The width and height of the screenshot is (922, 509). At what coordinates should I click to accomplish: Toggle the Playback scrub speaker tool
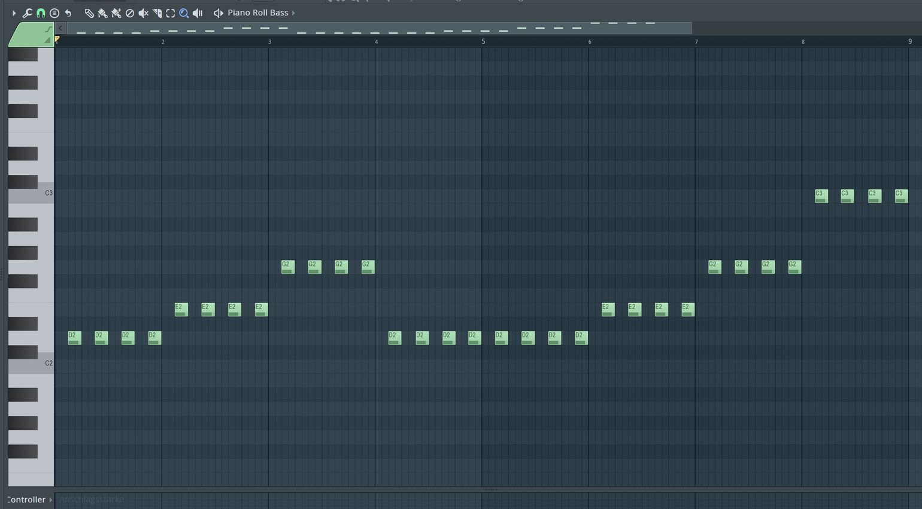coord(198,13)
